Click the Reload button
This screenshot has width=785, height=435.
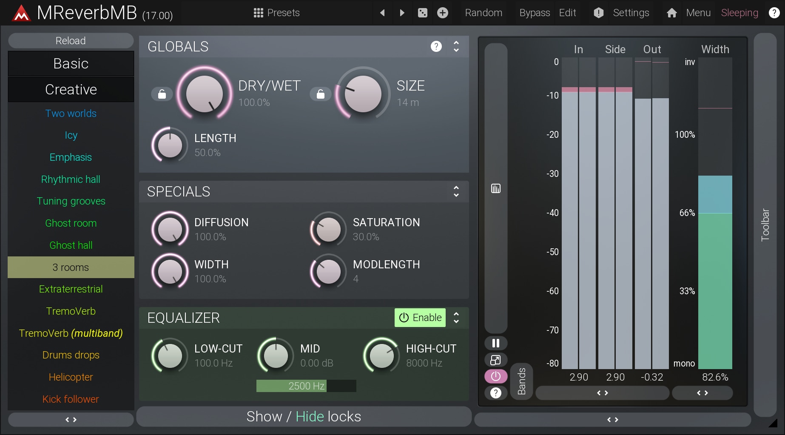(x=71, y=41)
